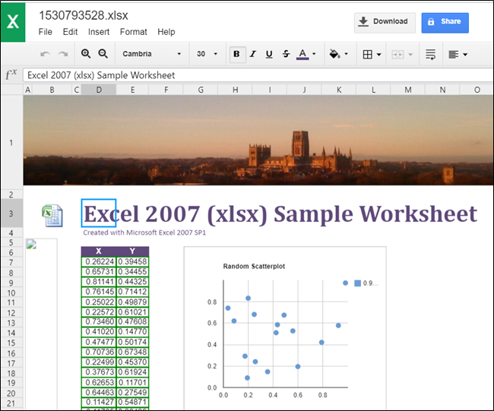This screenshot has height=411, width=494.
Task: Click the blue Share button
Action: (445, 23)
